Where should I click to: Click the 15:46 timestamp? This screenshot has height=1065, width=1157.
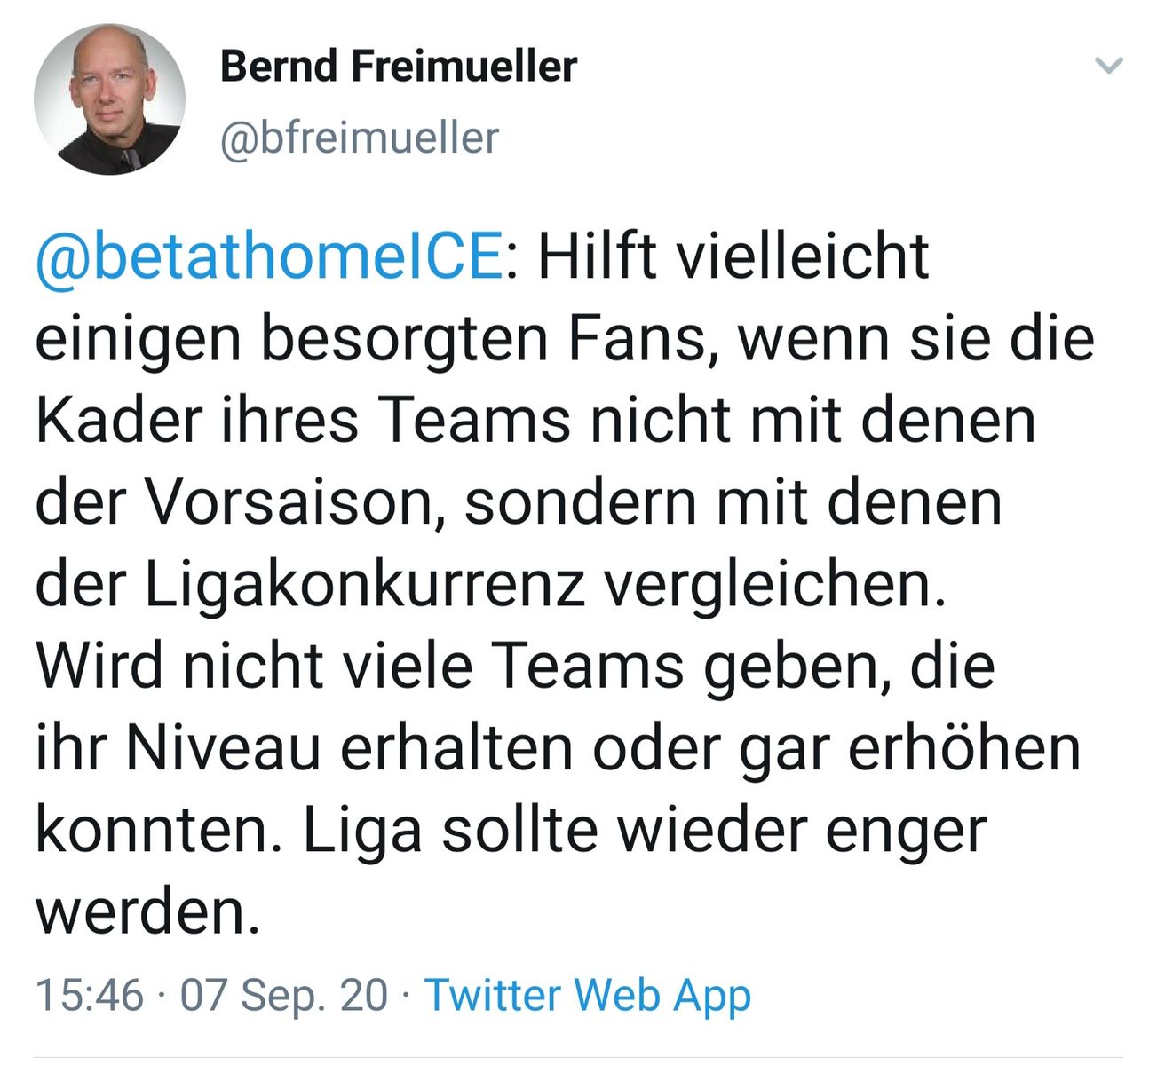click(89, 995)
